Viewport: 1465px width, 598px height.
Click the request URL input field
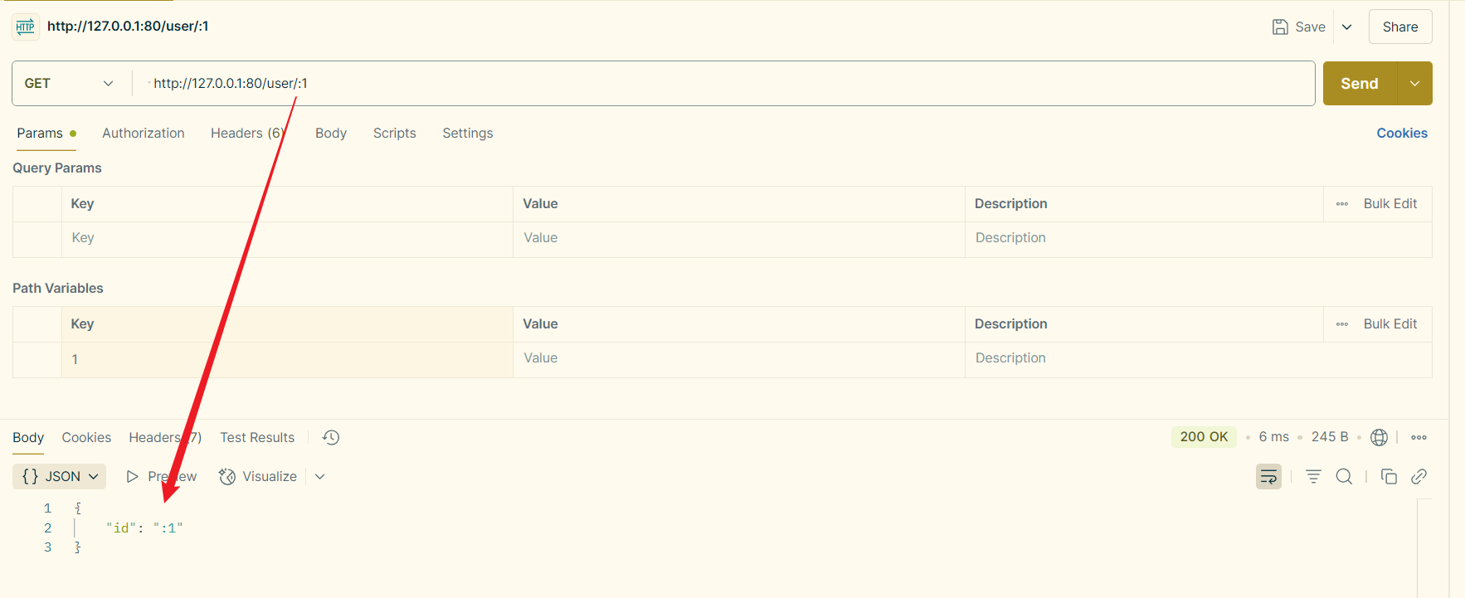723,83
